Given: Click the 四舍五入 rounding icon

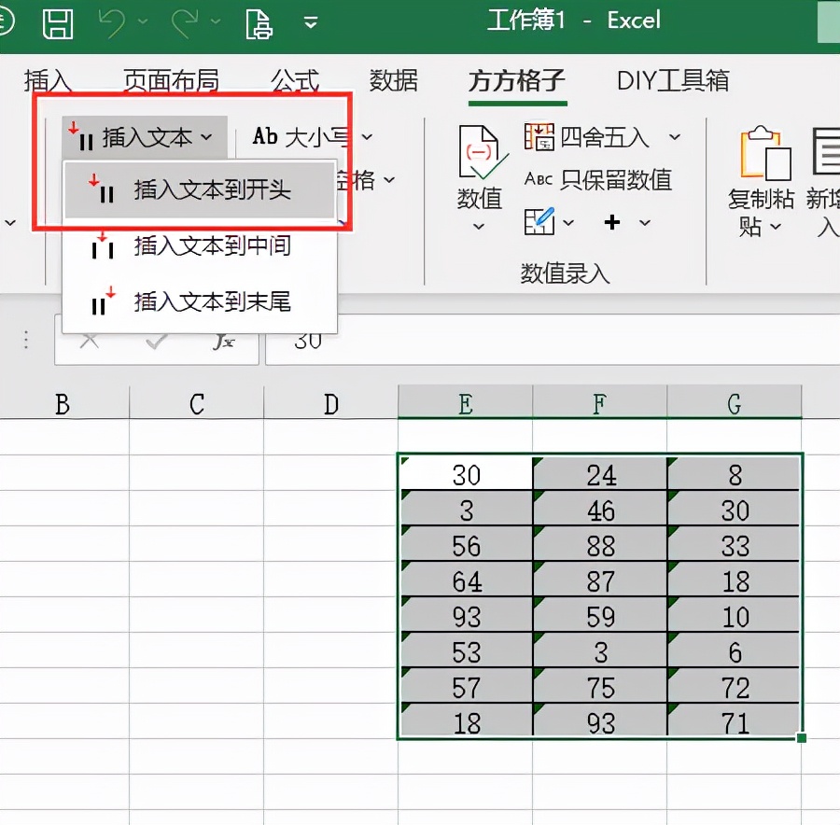Looking at the screenshot, I should pos(539,137).
